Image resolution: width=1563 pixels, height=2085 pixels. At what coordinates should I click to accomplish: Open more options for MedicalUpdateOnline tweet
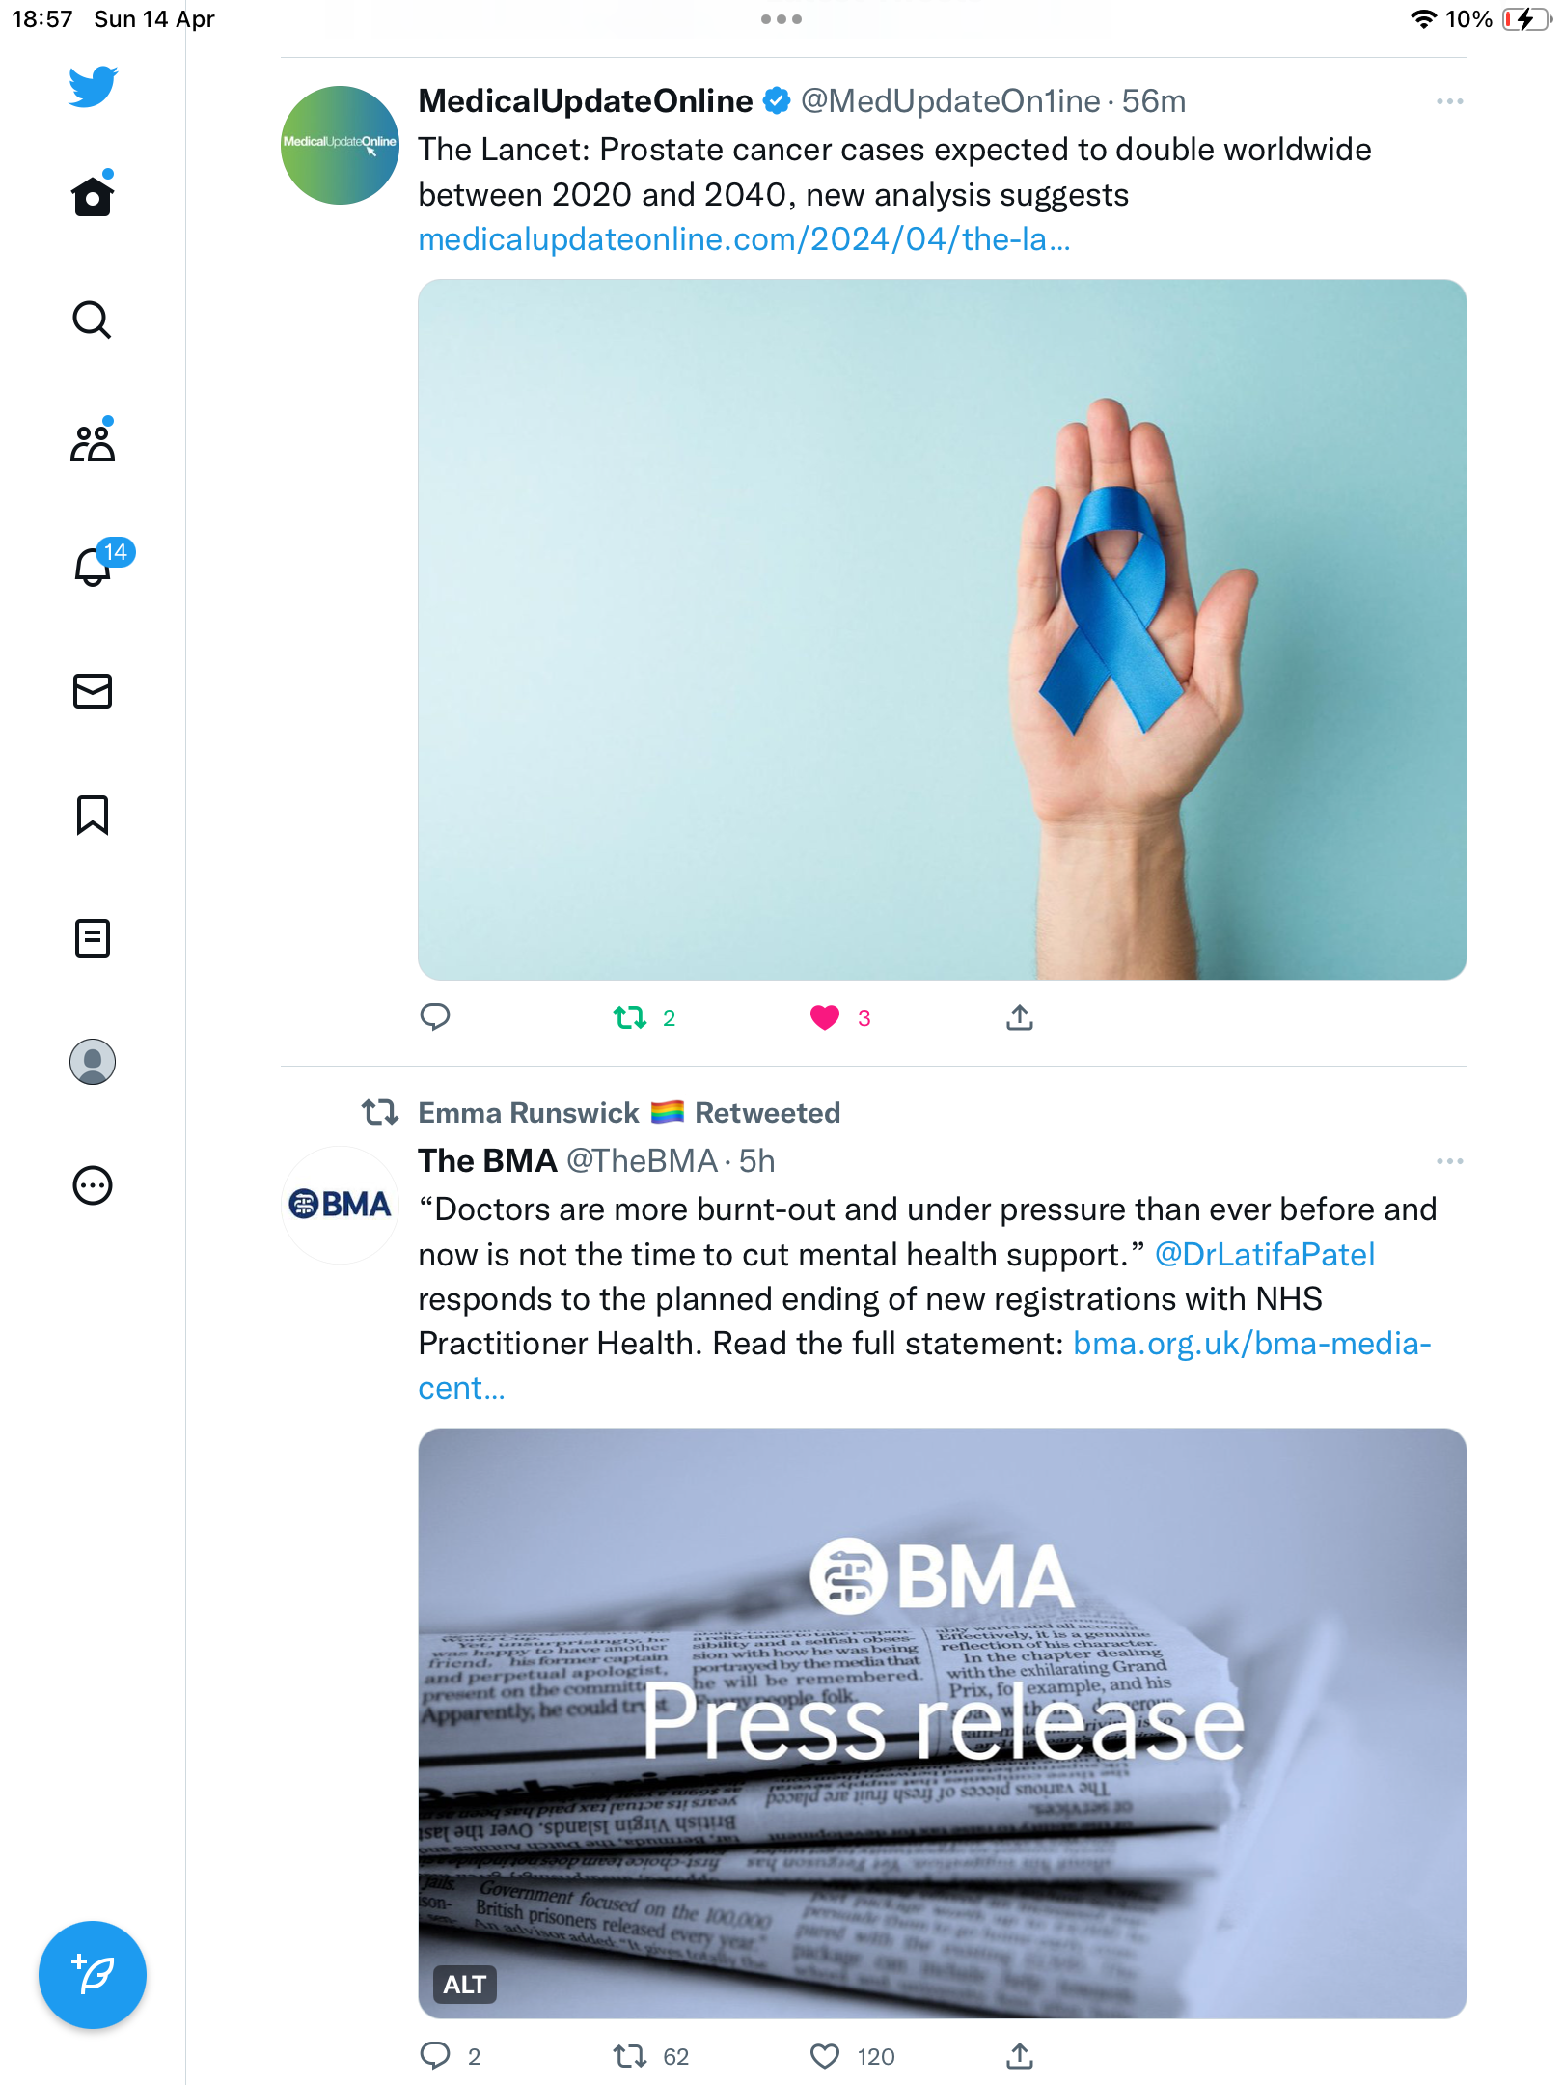click(1449, 101)
